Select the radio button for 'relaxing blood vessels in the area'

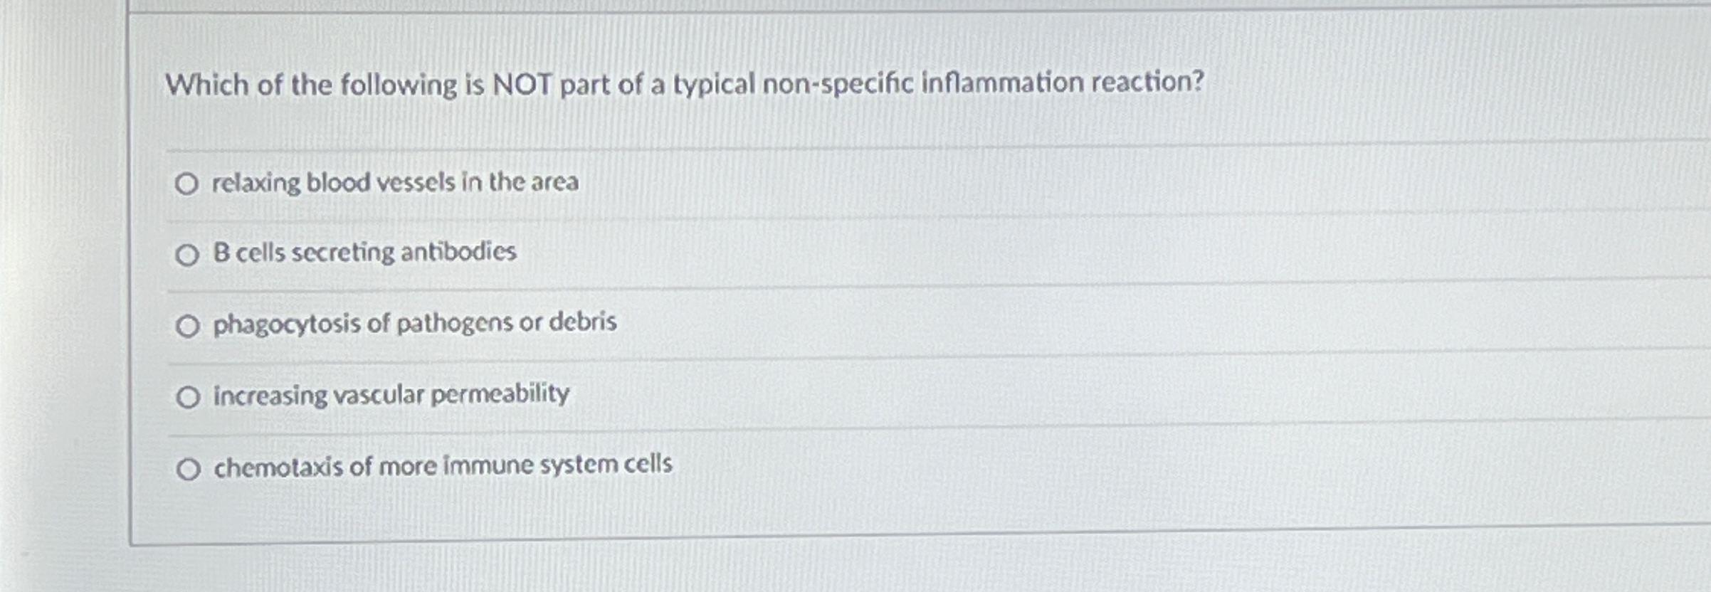188,184
